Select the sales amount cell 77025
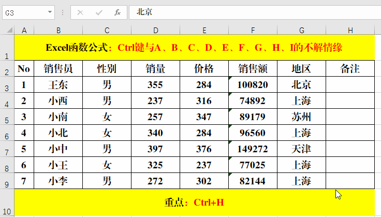381x217 pixels. (x=253, y=165)
